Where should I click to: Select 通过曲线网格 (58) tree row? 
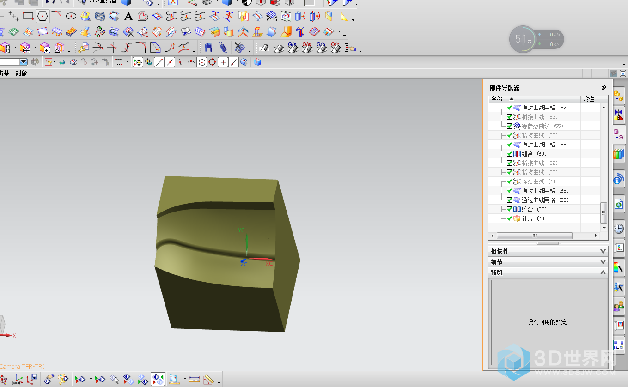544,145
